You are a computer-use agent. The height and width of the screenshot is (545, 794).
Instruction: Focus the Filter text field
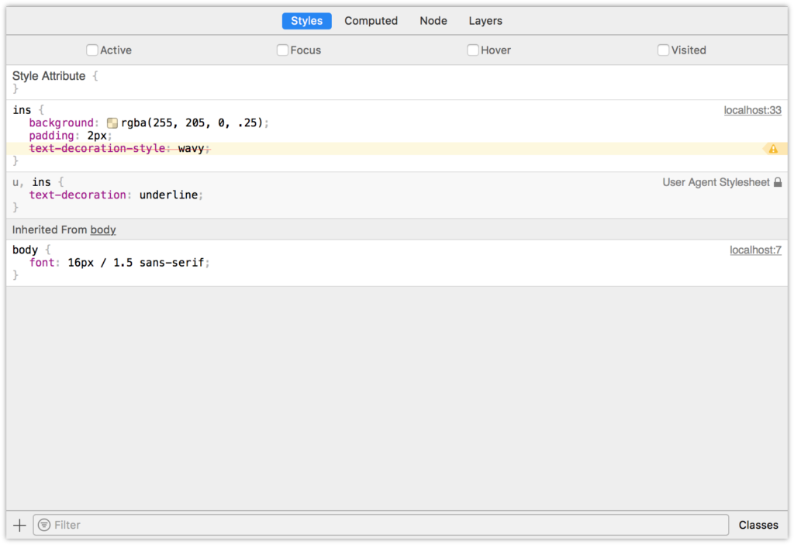(x=388, y=525)
